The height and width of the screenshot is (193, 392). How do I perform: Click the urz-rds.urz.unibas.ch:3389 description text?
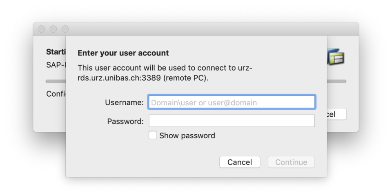(x=165, y=73)
